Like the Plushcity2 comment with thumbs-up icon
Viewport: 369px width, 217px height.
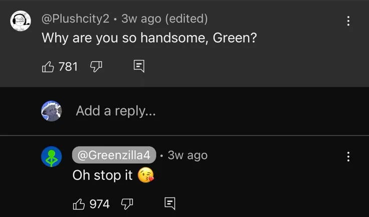[48, 66]
